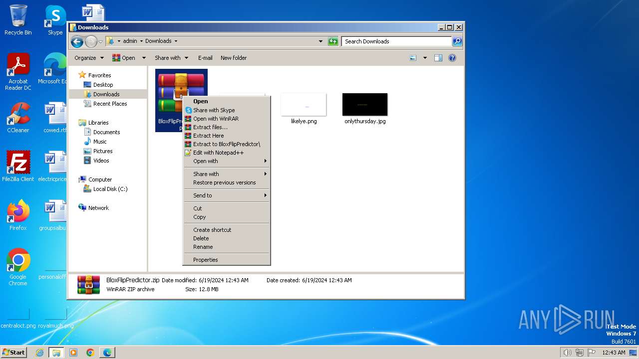
Task: Open the centraloct.png desktop file
Action: 18,318
